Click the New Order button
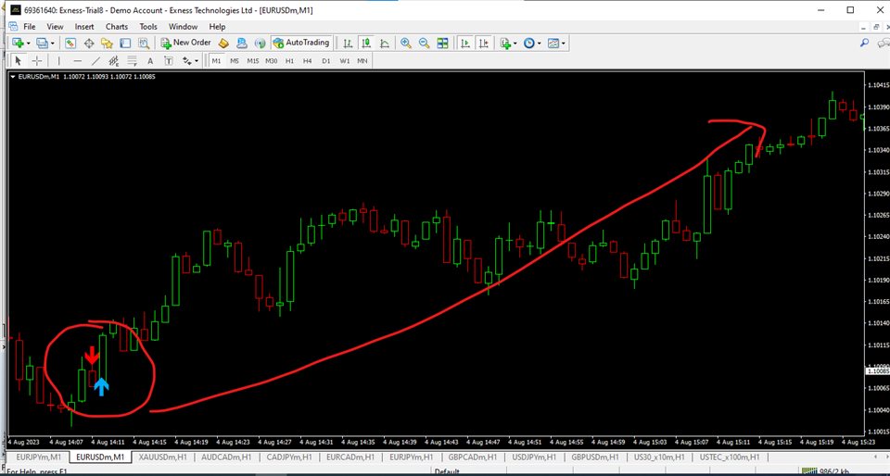890x476 pixels. click(185, 43)
